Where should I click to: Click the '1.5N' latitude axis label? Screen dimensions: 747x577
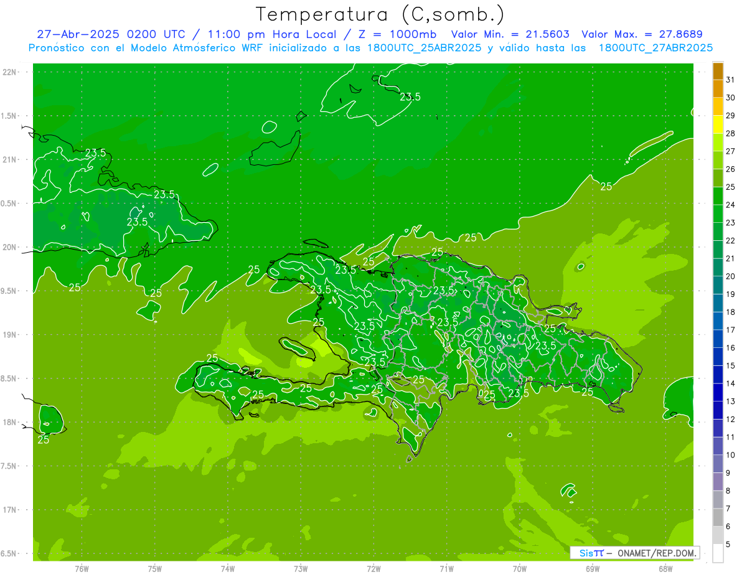[x=9, y=116]
